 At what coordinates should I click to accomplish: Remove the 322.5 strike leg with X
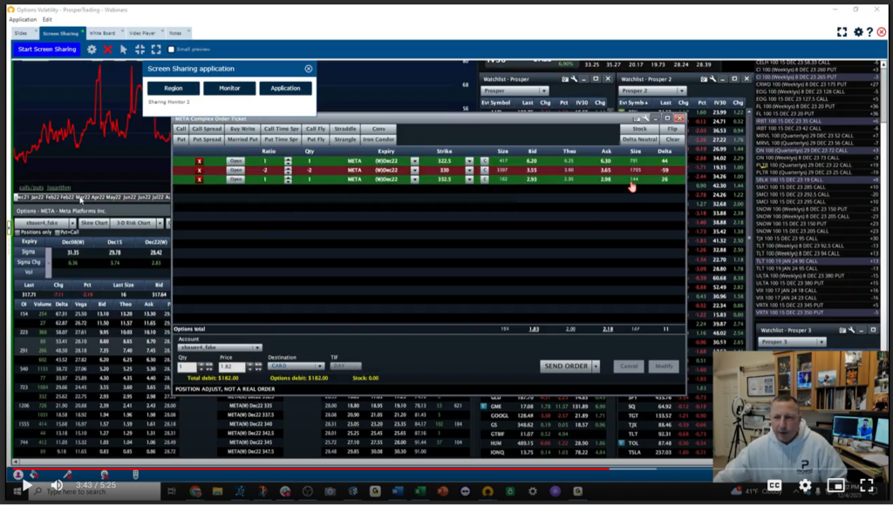[200, 161]
